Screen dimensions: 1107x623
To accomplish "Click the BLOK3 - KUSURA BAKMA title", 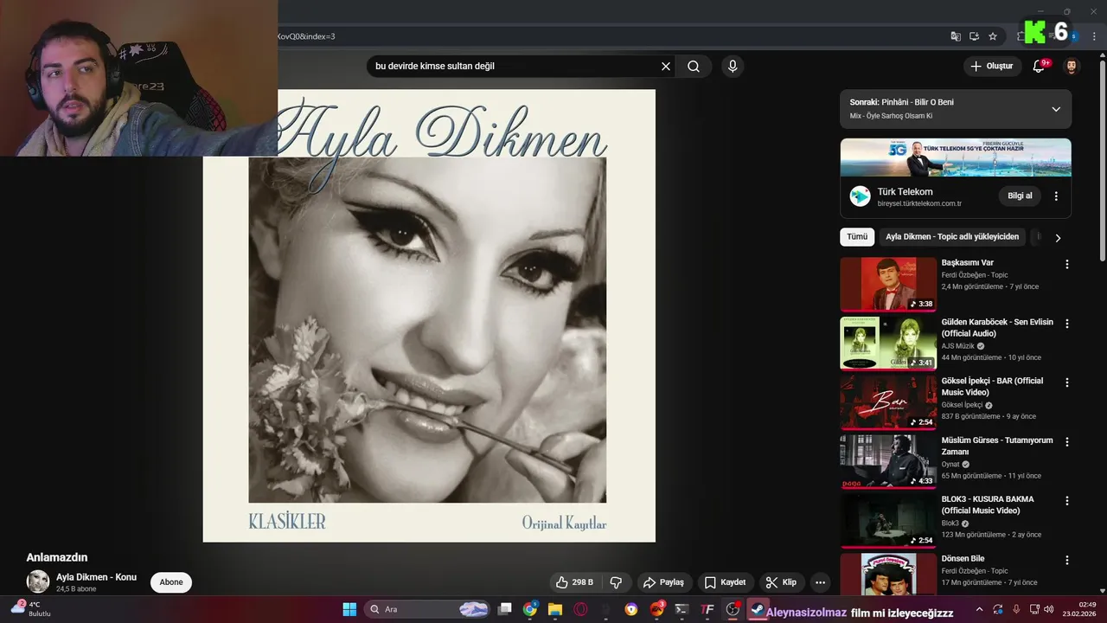I will click(988, 504).
